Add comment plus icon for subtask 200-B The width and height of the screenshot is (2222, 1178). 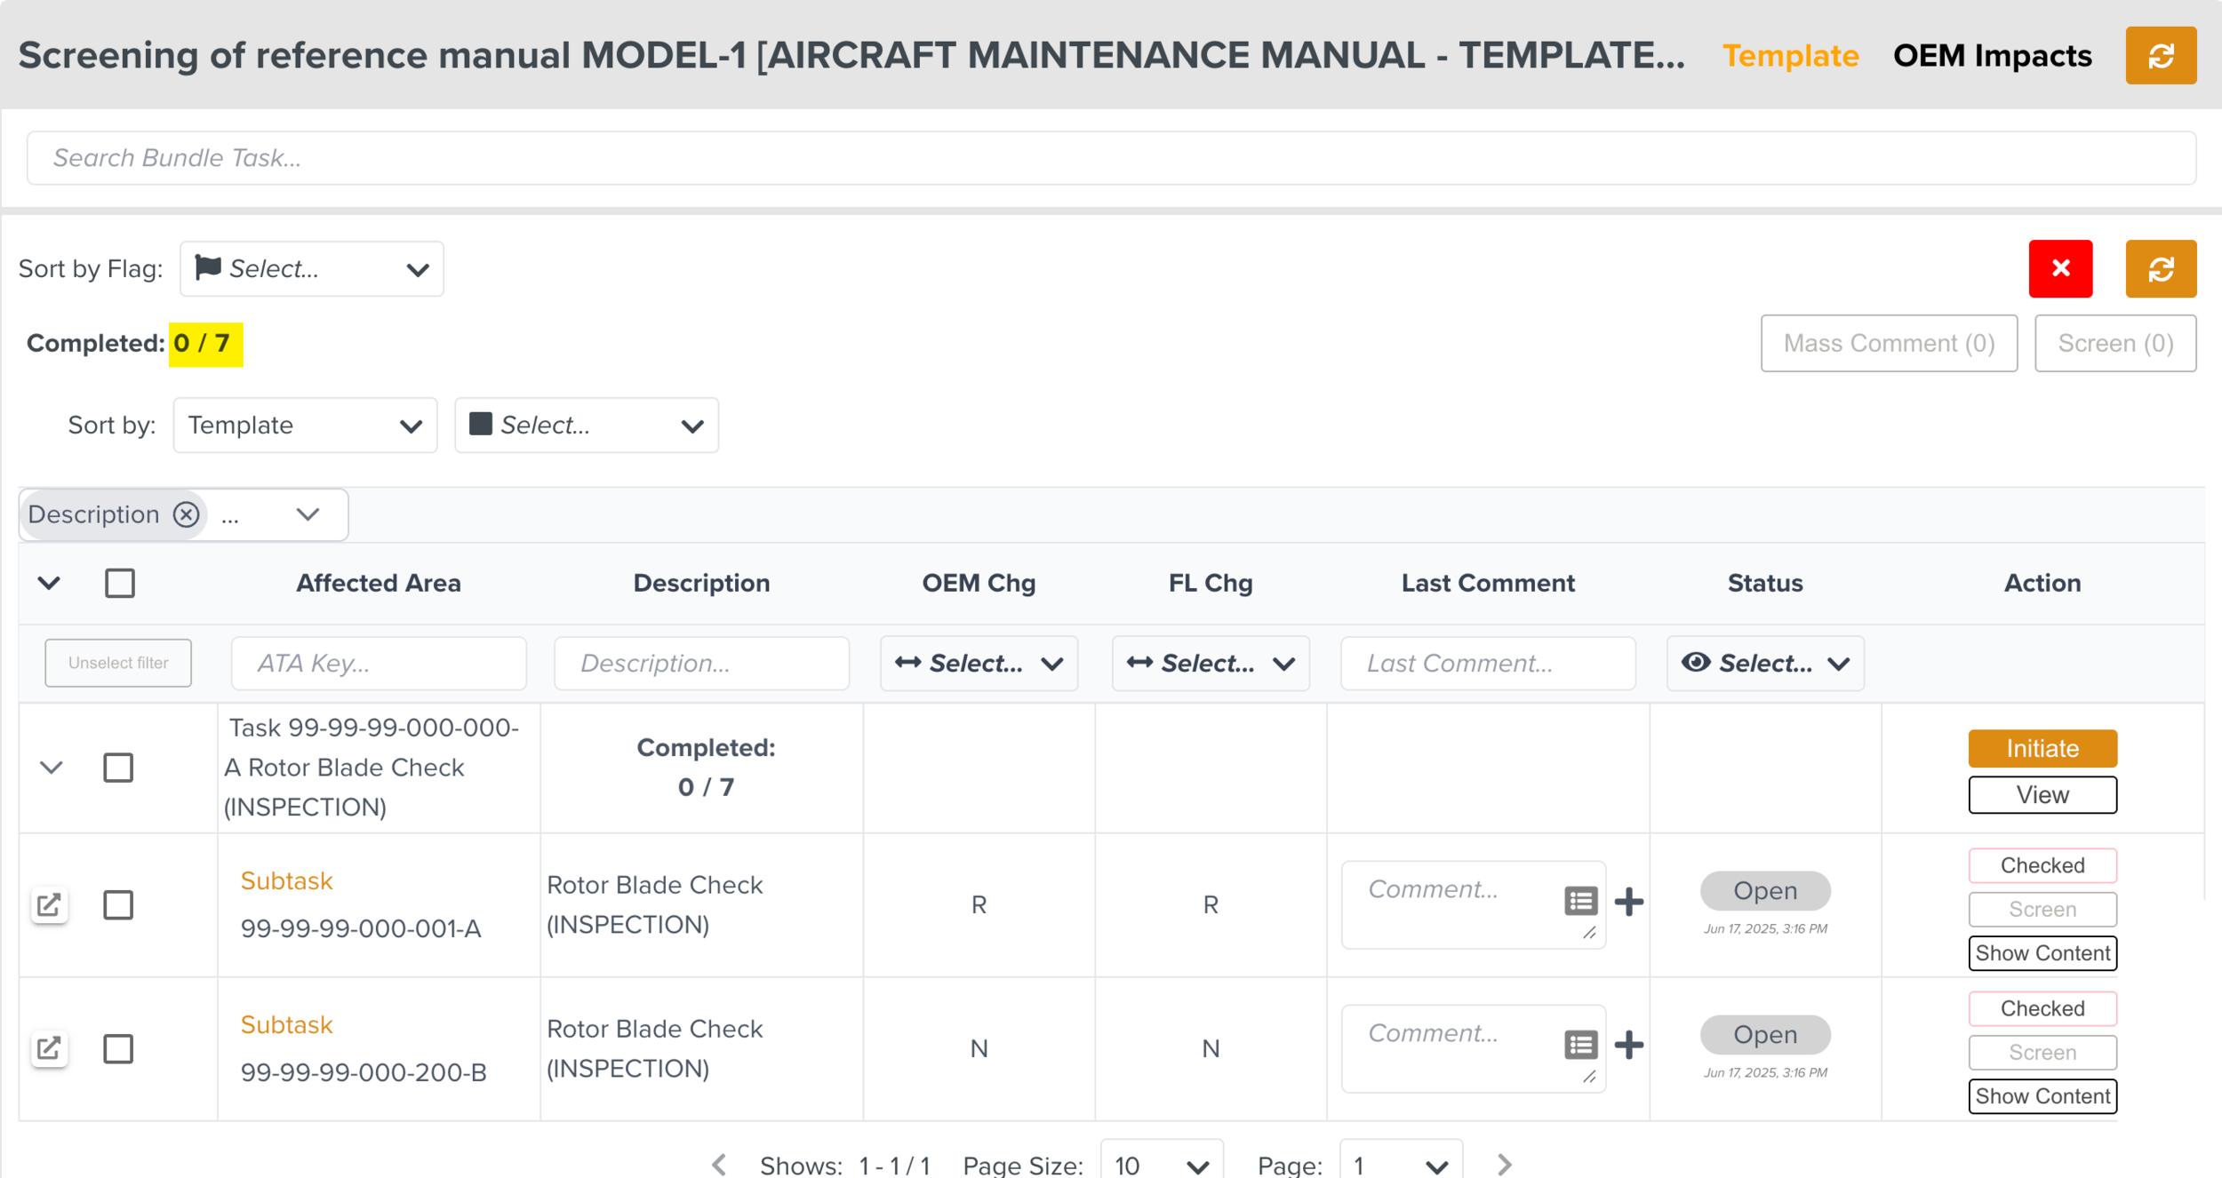[1628, 1045]
